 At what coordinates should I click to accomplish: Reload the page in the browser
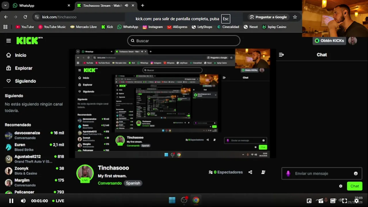click(x=25, y=17)
